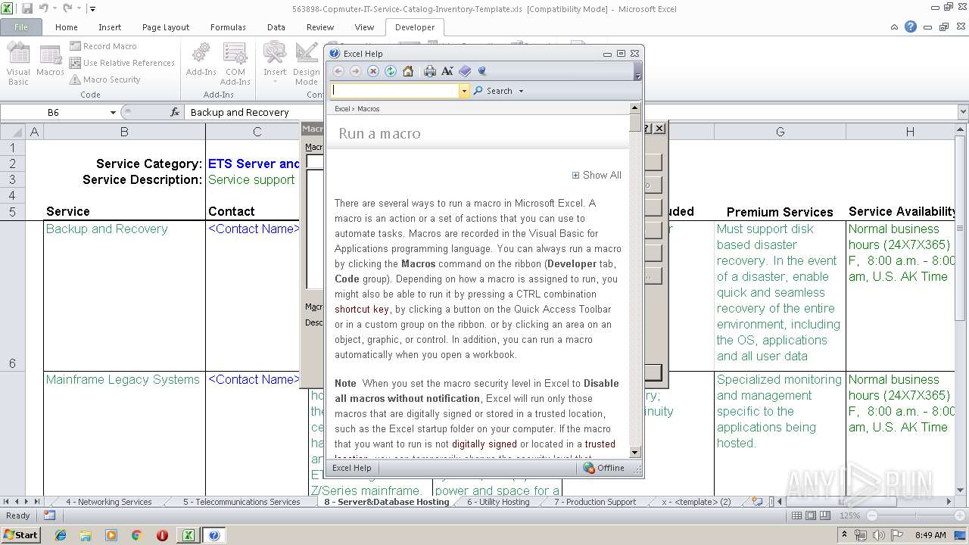Switch to the Page Layout tab

click(166, 27)
